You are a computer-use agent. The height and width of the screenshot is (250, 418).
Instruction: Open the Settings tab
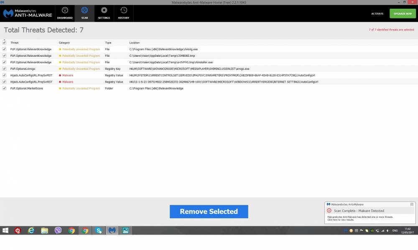(x=104, y=13)
